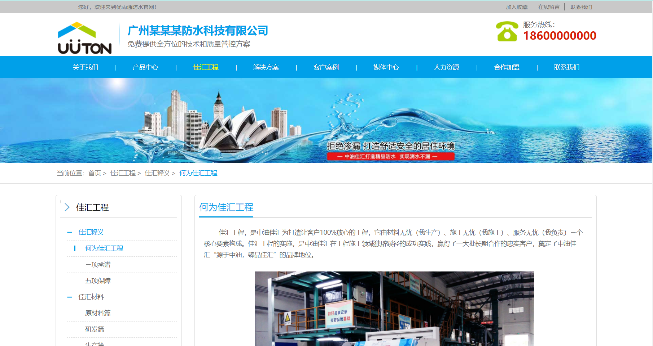Click 联系我们 in the blue nav bar
Viewport: 653px width, 346px height.
567,67
